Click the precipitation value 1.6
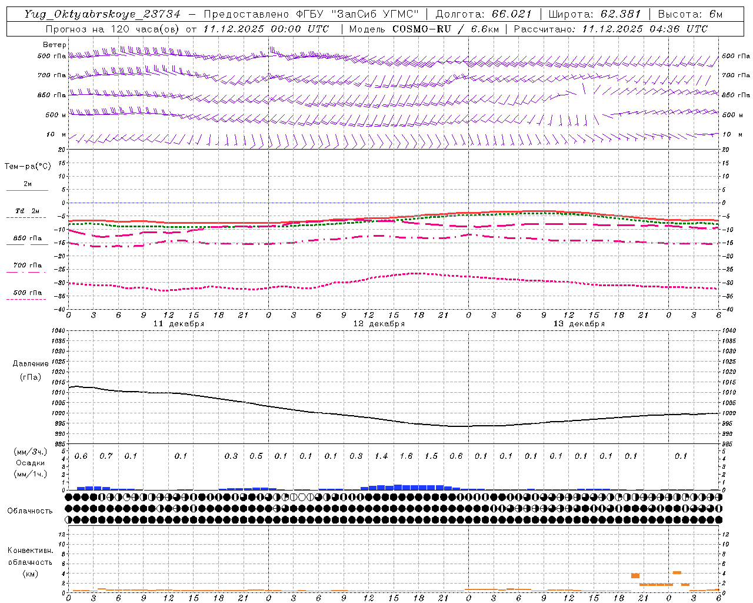The width and height of the screenshot is (753, 603). click(x=406, y=456)
